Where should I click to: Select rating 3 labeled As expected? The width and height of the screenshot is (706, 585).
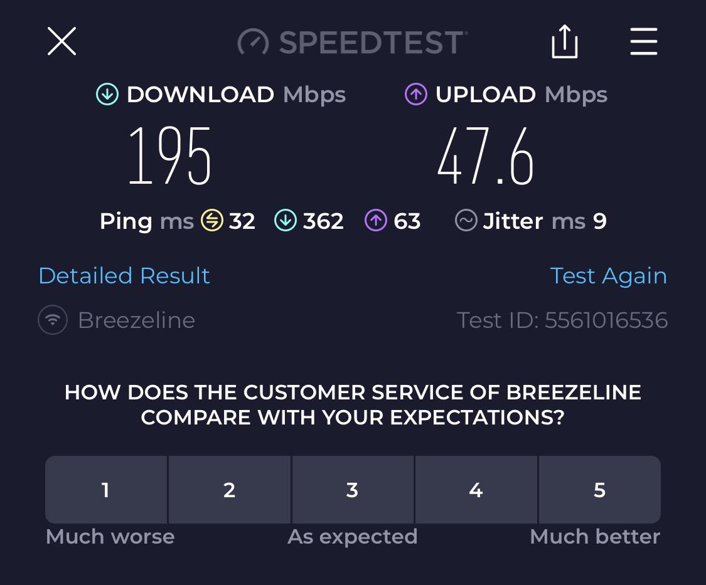tap(352, 490)
